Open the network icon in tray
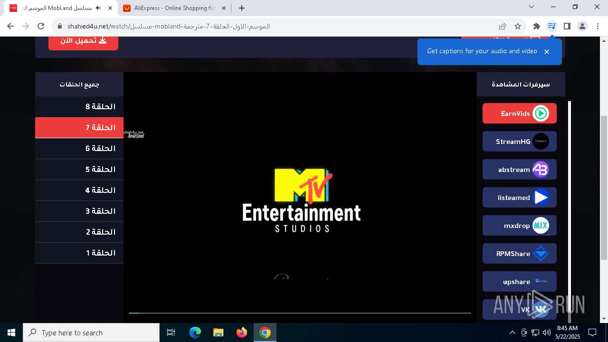 (535, 332)
